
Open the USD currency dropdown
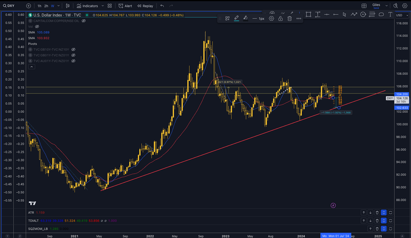click(x=400, y=15)
